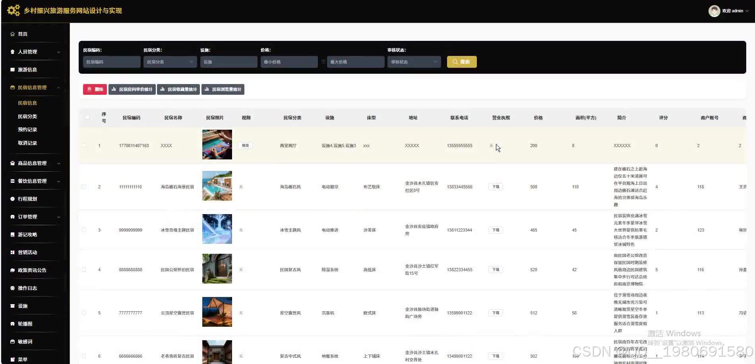Go to 首页 in sidebar
Screen dimensions: 755x364
23,34
